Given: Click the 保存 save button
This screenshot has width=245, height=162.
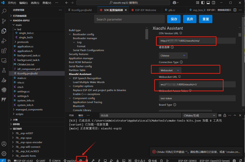Looking at the screenshot, I should pos(174,19).
